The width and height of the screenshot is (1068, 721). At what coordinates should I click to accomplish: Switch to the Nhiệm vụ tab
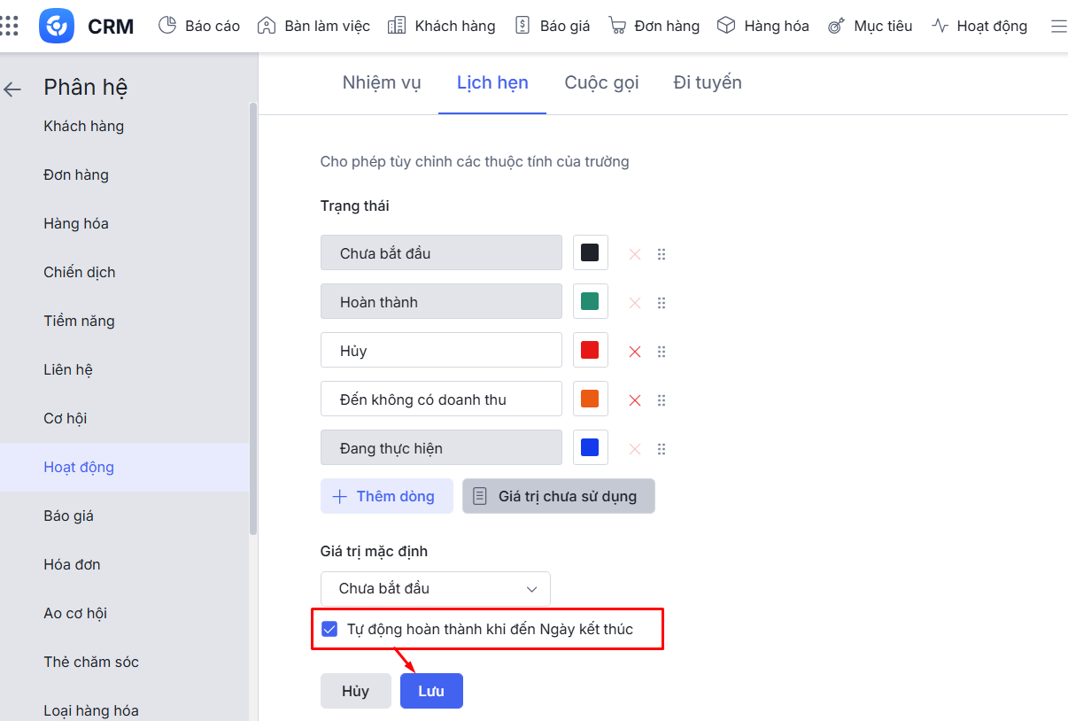(x=382, y=82)
